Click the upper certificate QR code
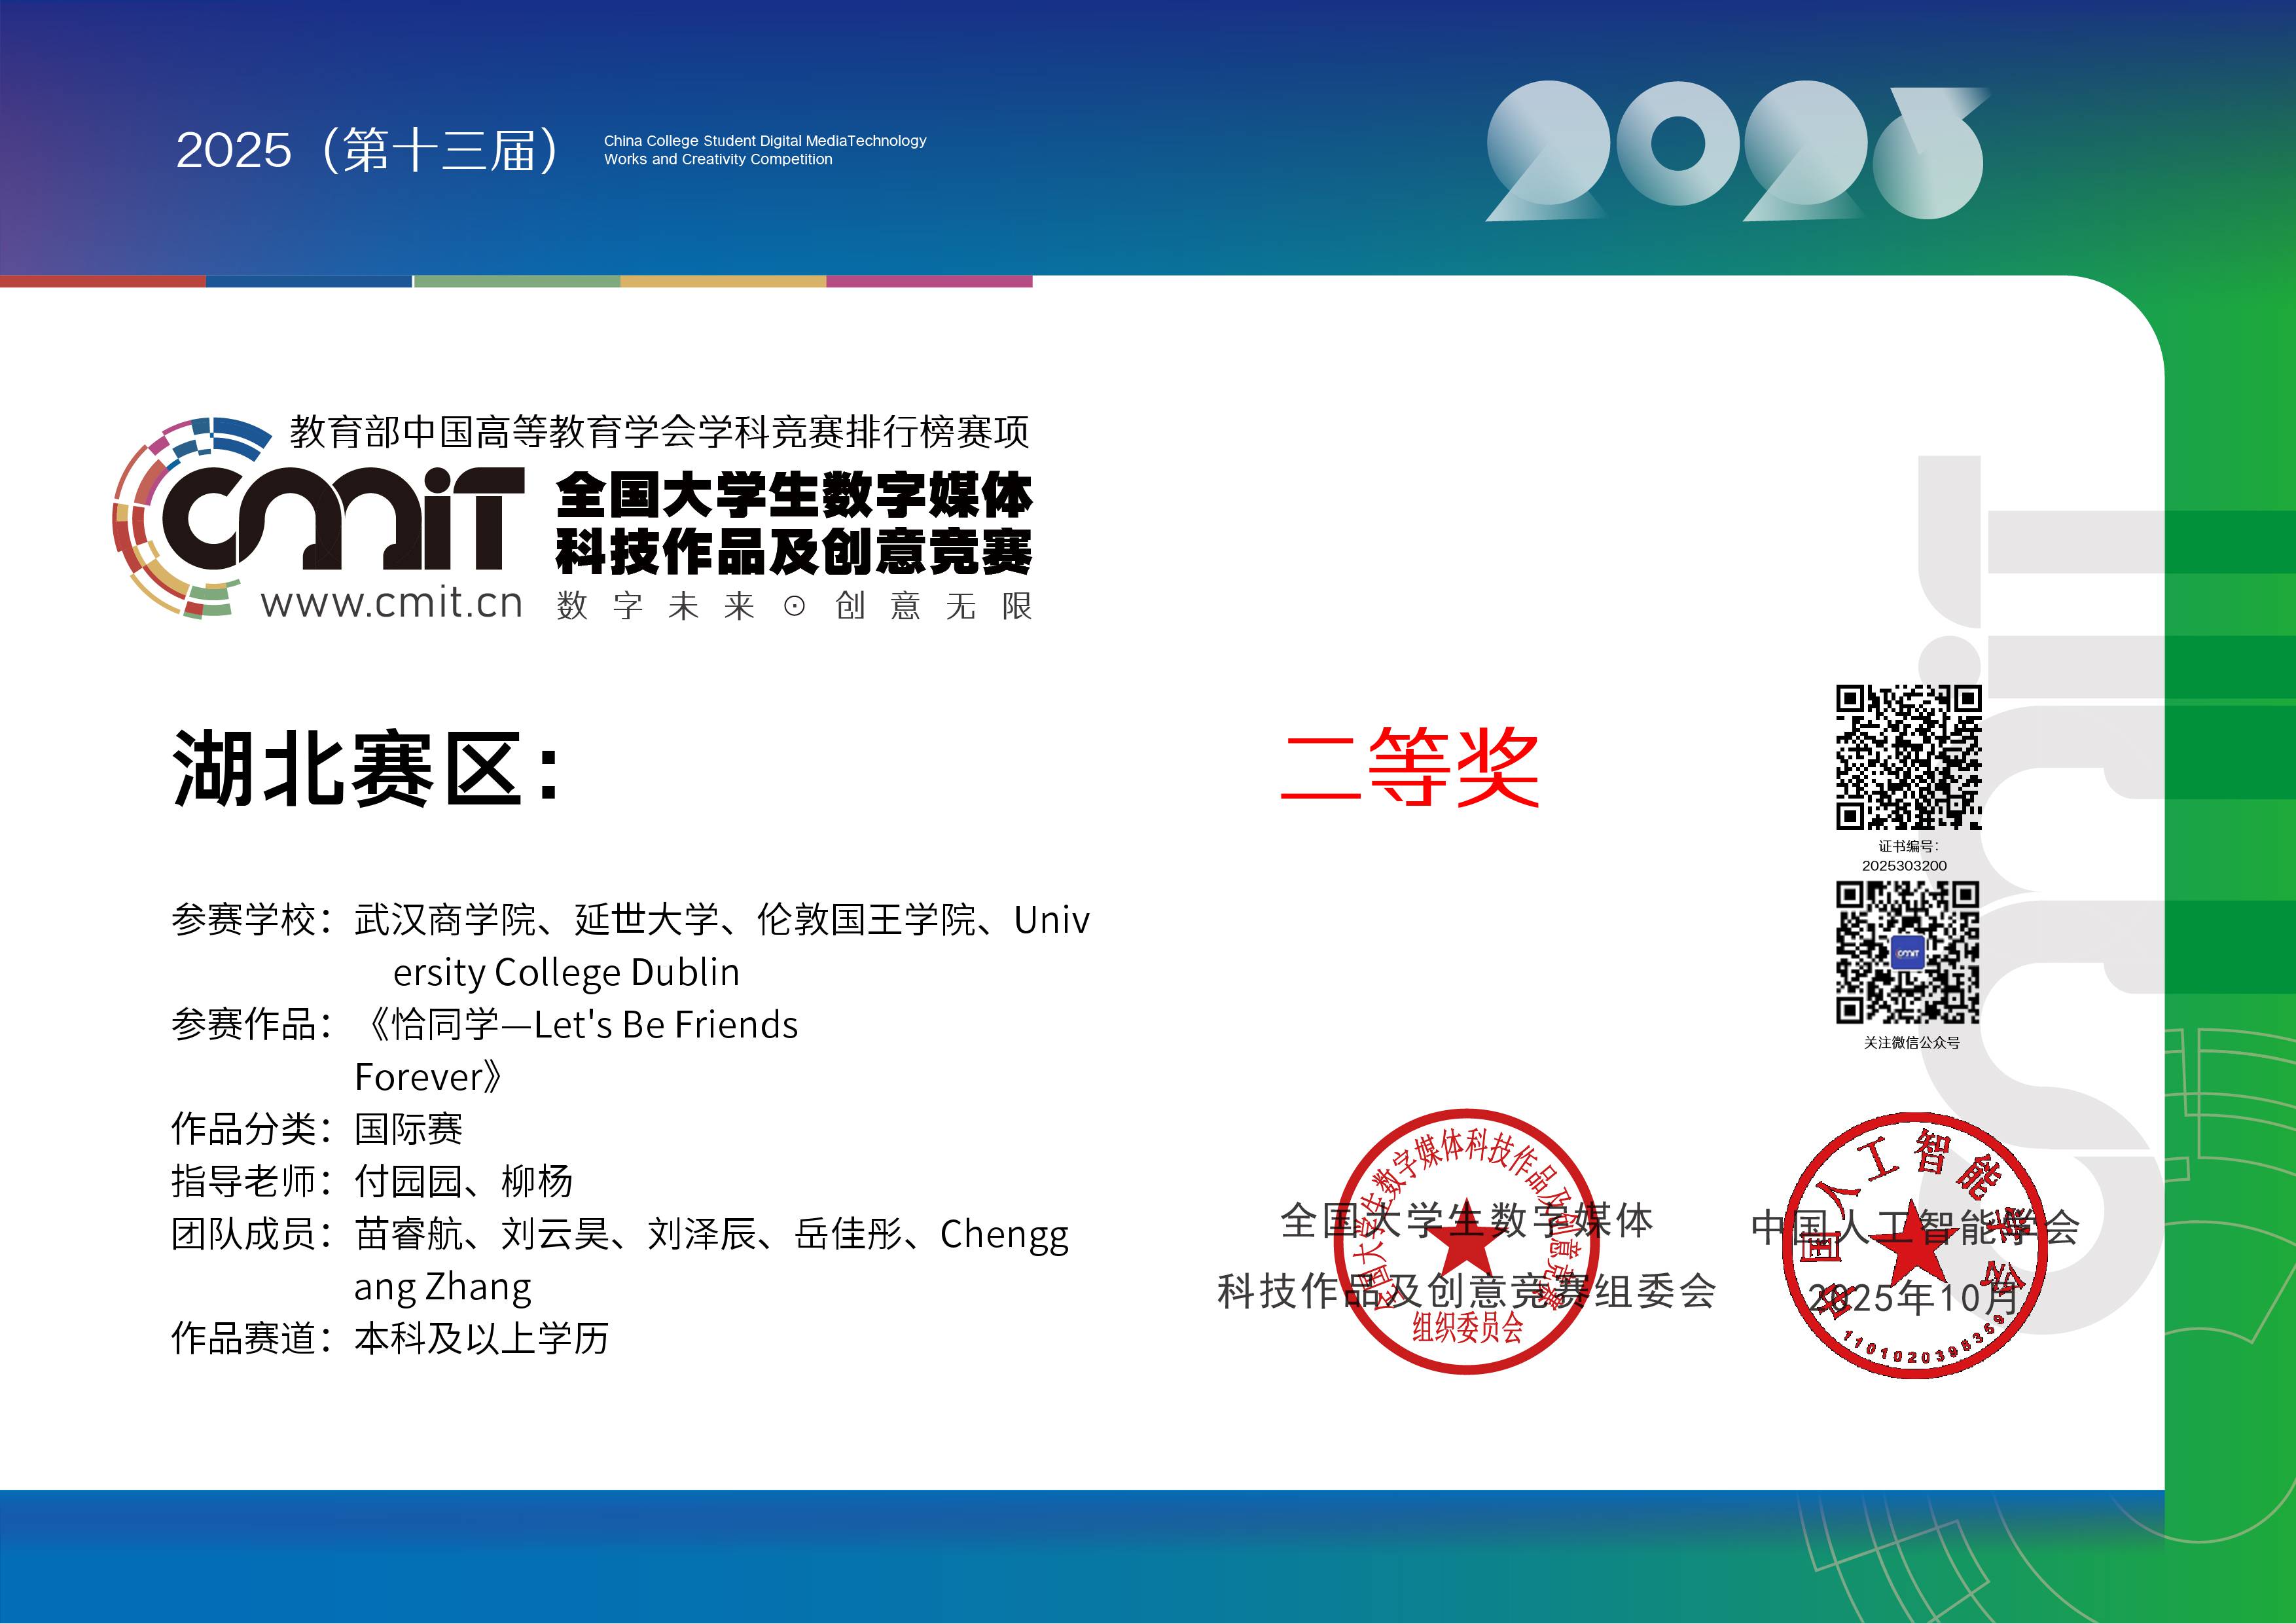2296x1624 pixels. [1908, 757]
